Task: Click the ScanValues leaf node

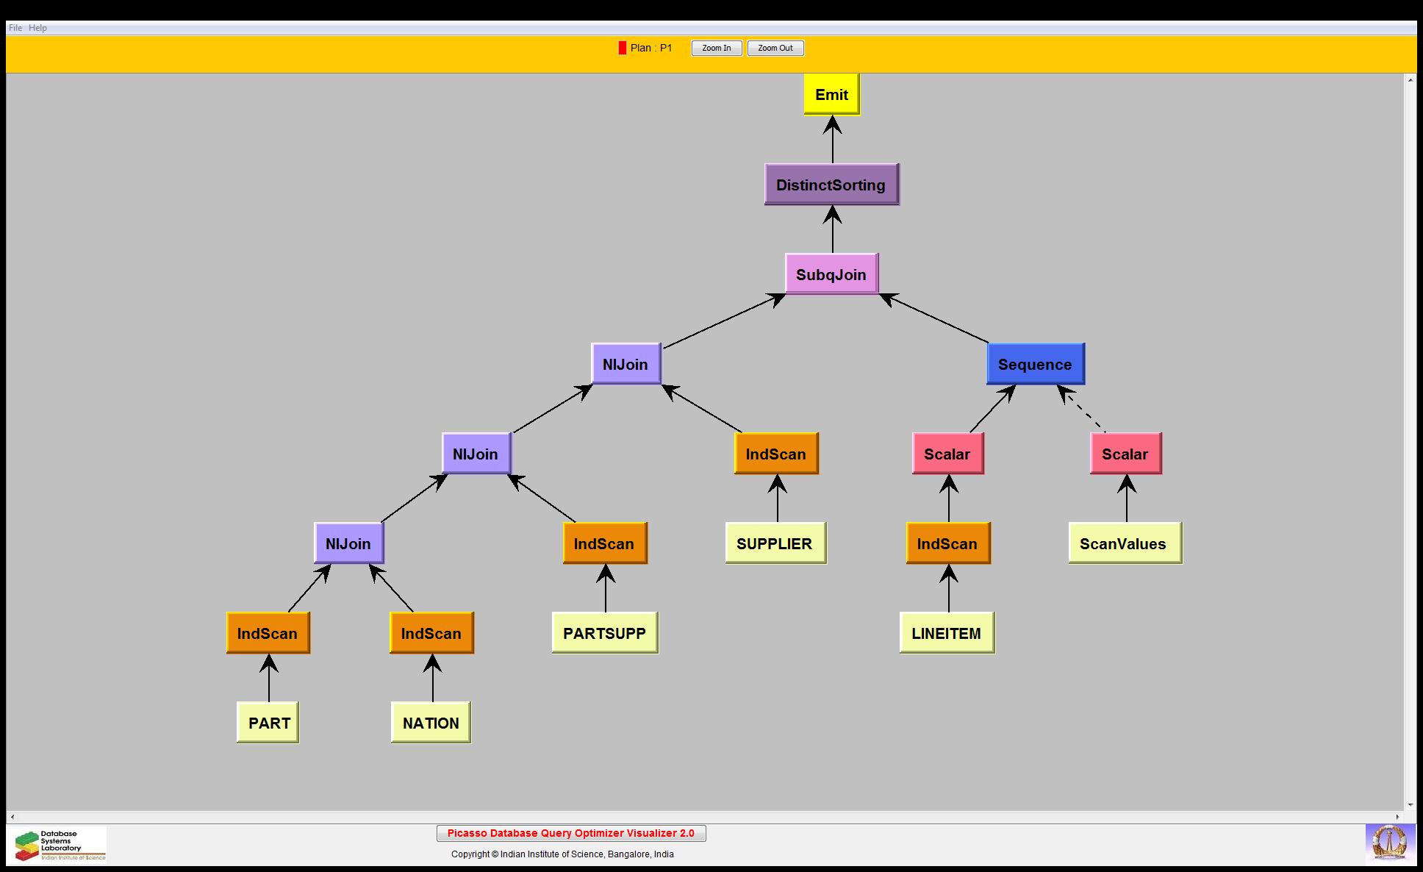Action: tap(1124, 543)
